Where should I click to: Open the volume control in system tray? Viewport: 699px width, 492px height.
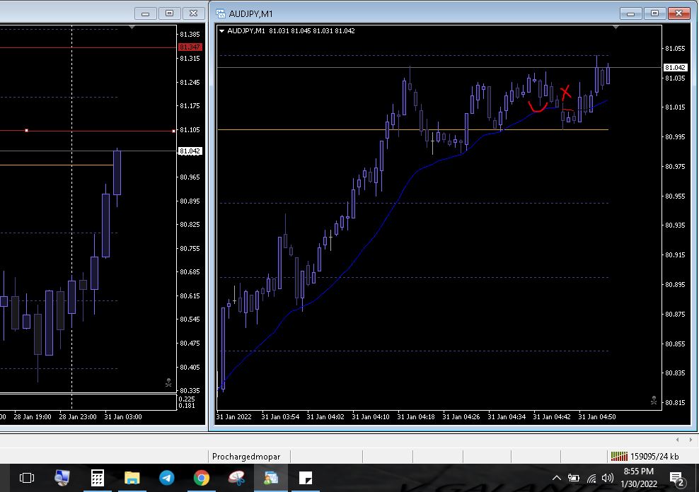pos(607,479)
